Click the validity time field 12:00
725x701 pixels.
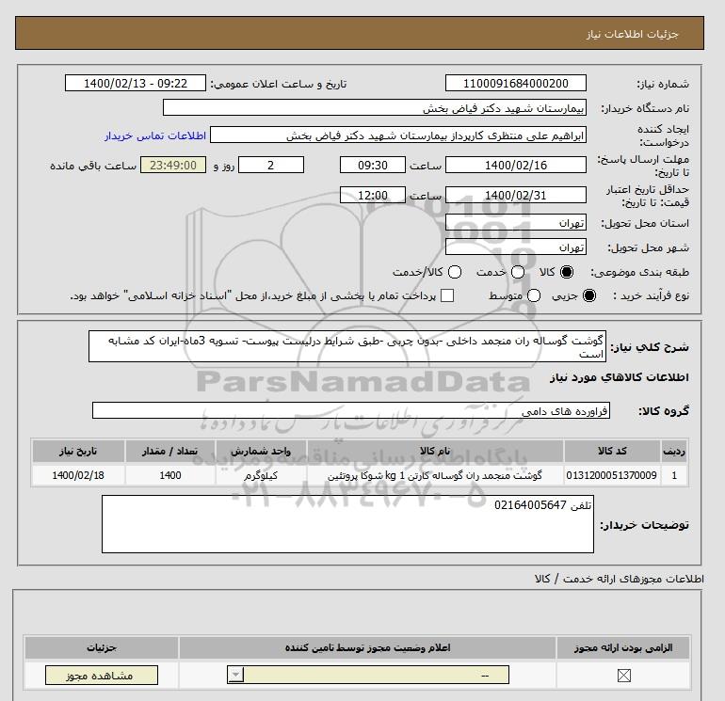373,195
